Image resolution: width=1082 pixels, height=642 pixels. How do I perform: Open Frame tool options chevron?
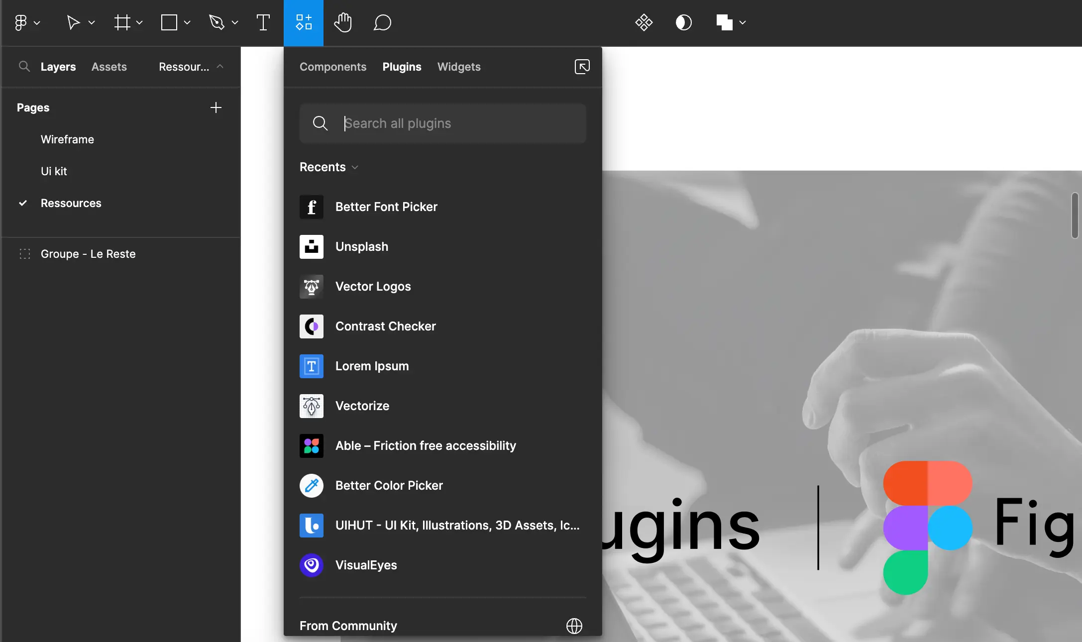coord(139,22)
